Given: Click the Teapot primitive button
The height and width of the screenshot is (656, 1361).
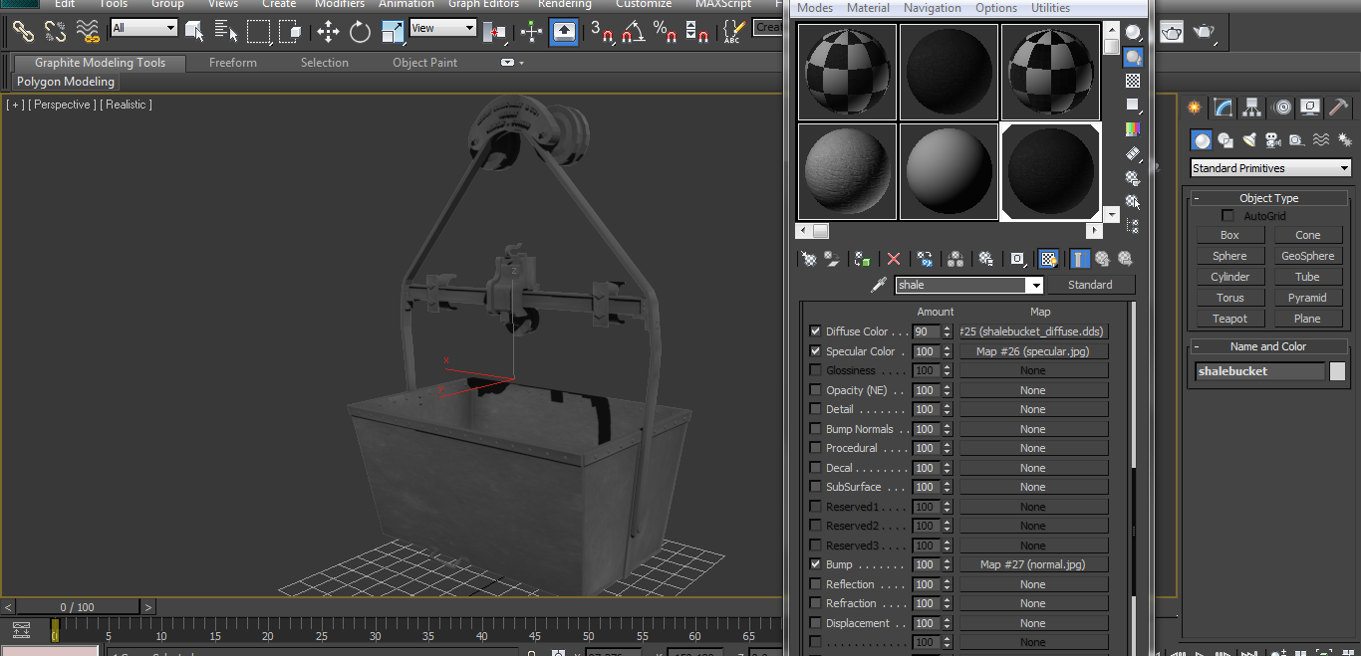Looking at the screenshot, I should point(1229,319).
